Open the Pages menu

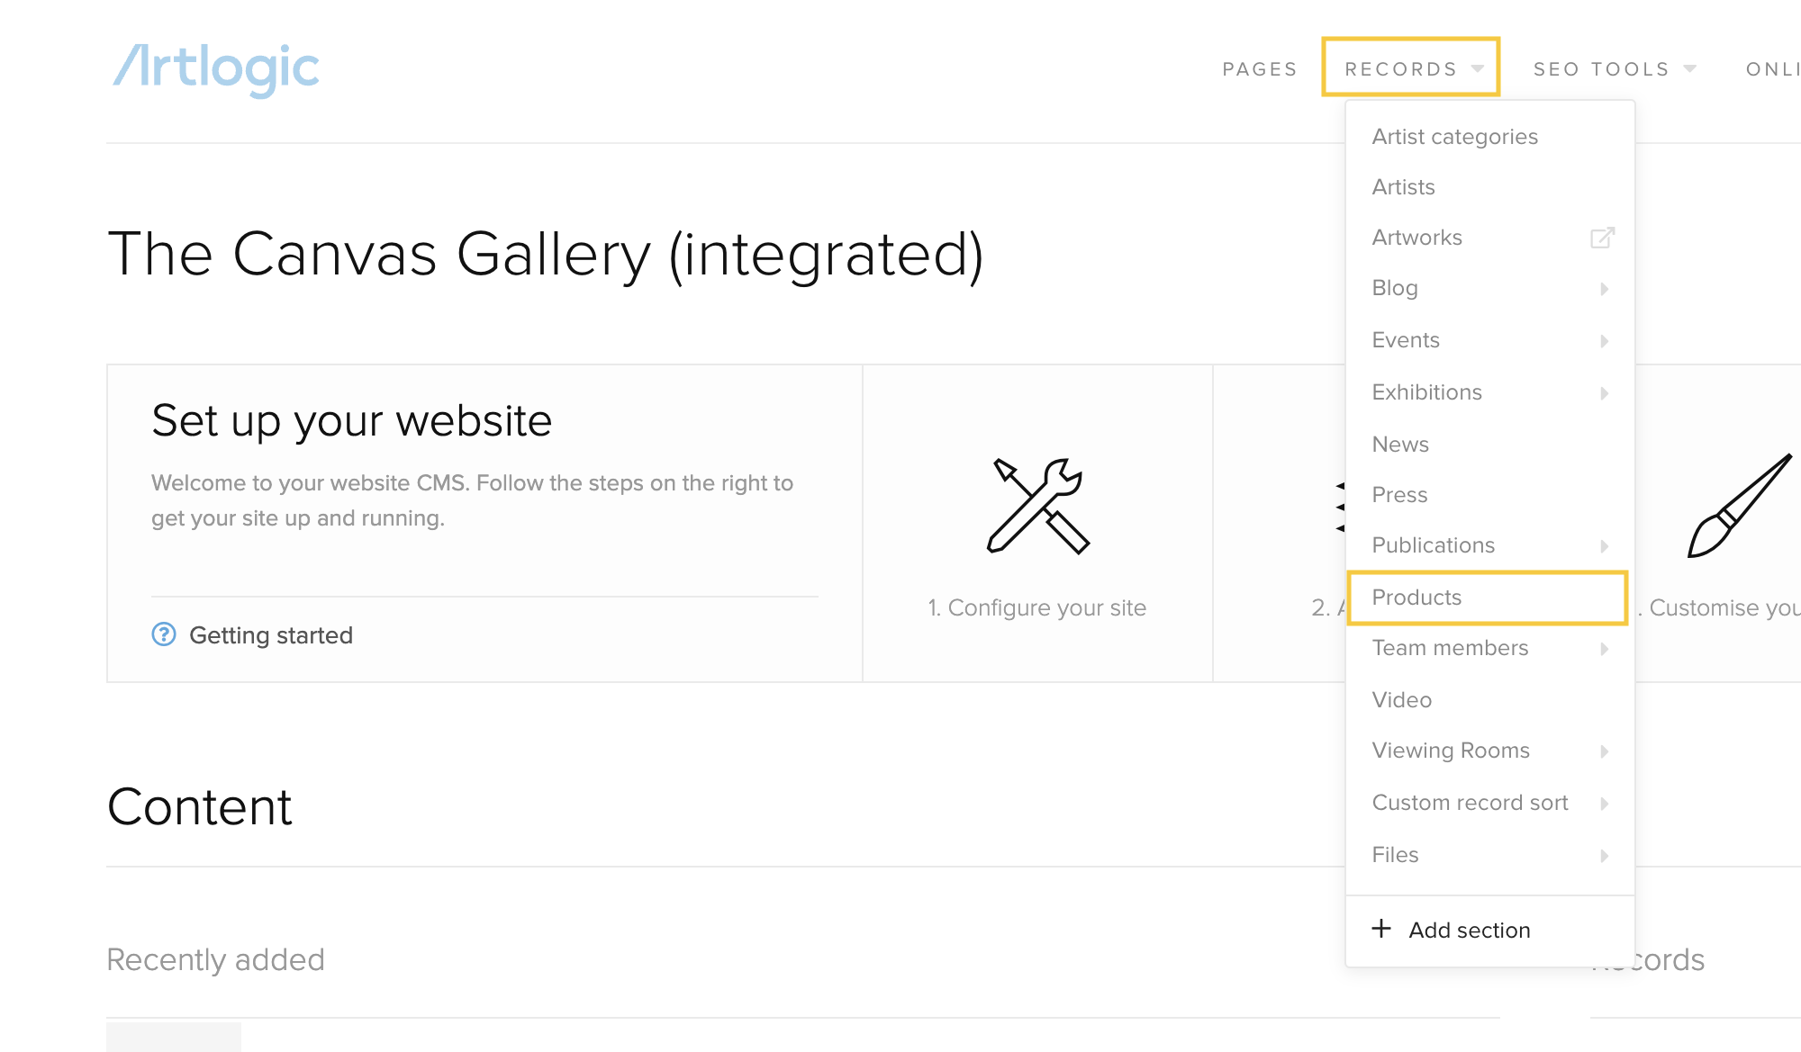[x=1260, y=69]
